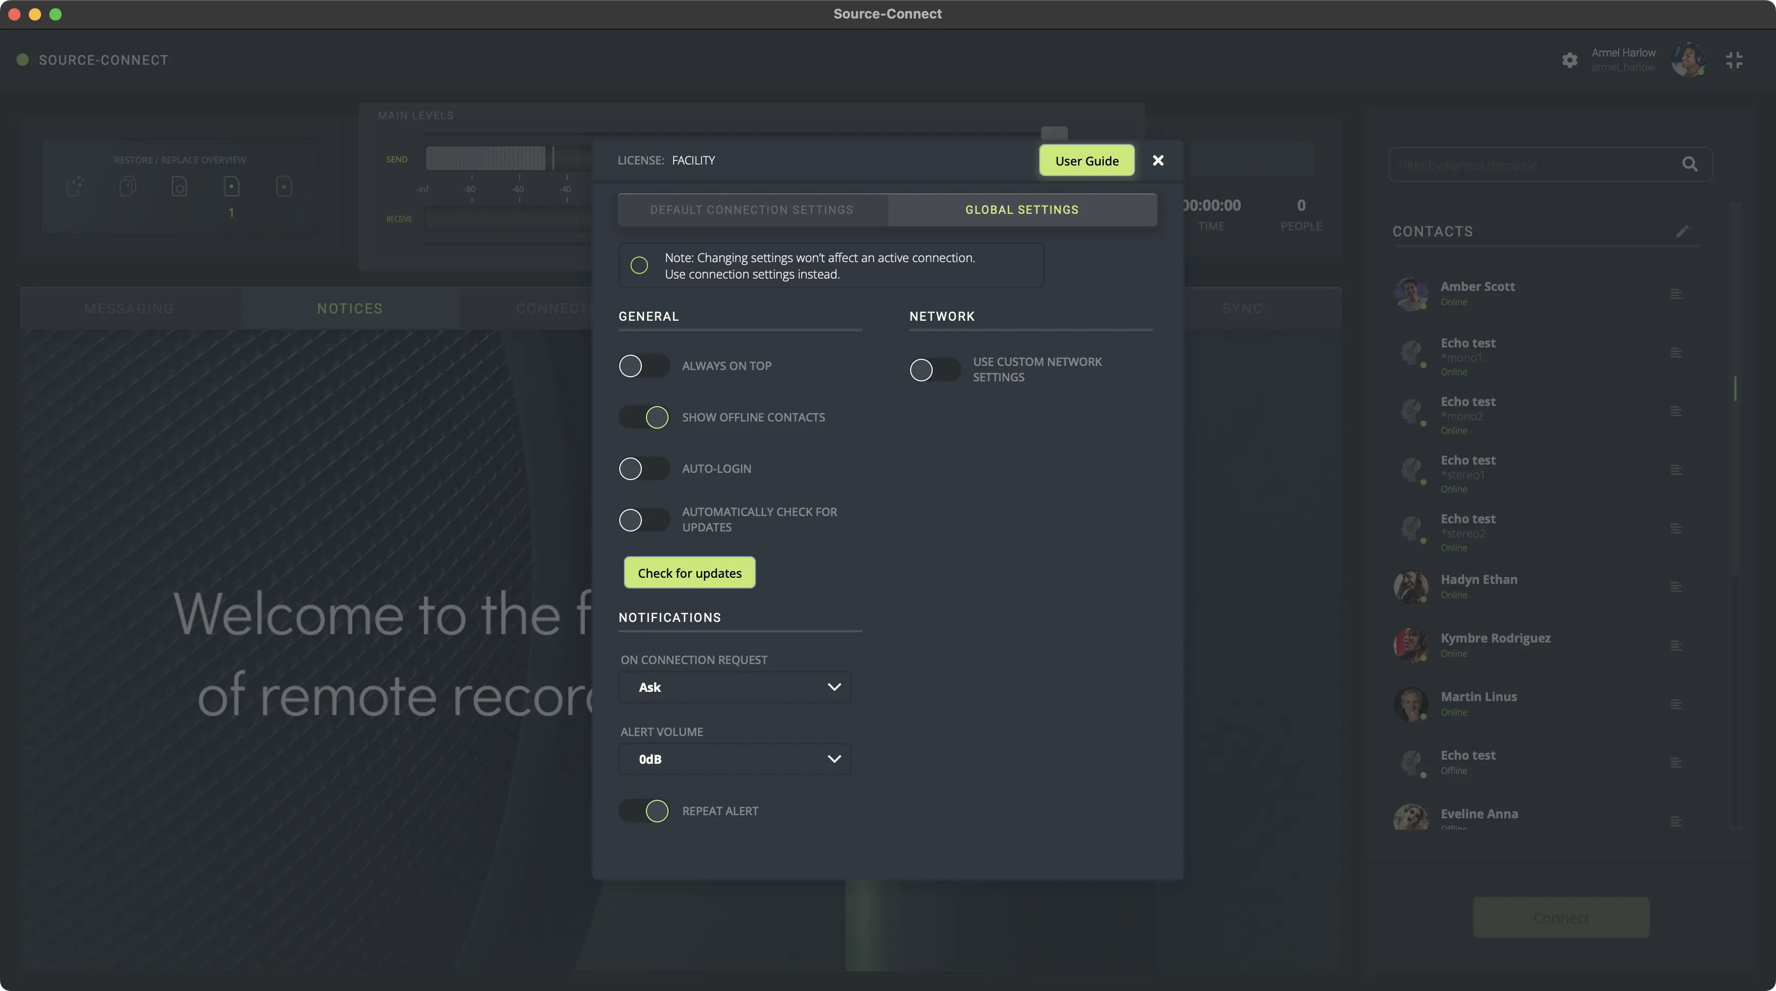Click the Armel Harlow username text
1776x991 pixels.
point(1623,67)
